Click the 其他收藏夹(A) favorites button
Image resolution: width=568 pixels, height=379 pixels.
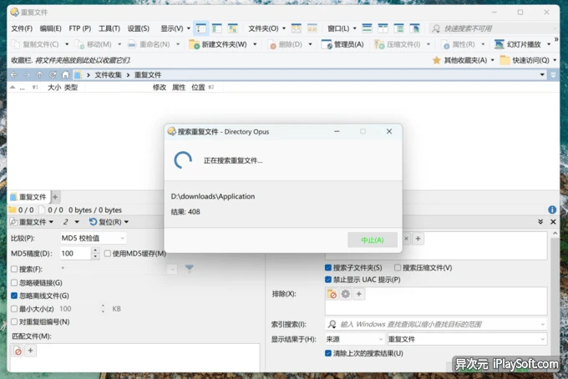(x=464, y=60)
